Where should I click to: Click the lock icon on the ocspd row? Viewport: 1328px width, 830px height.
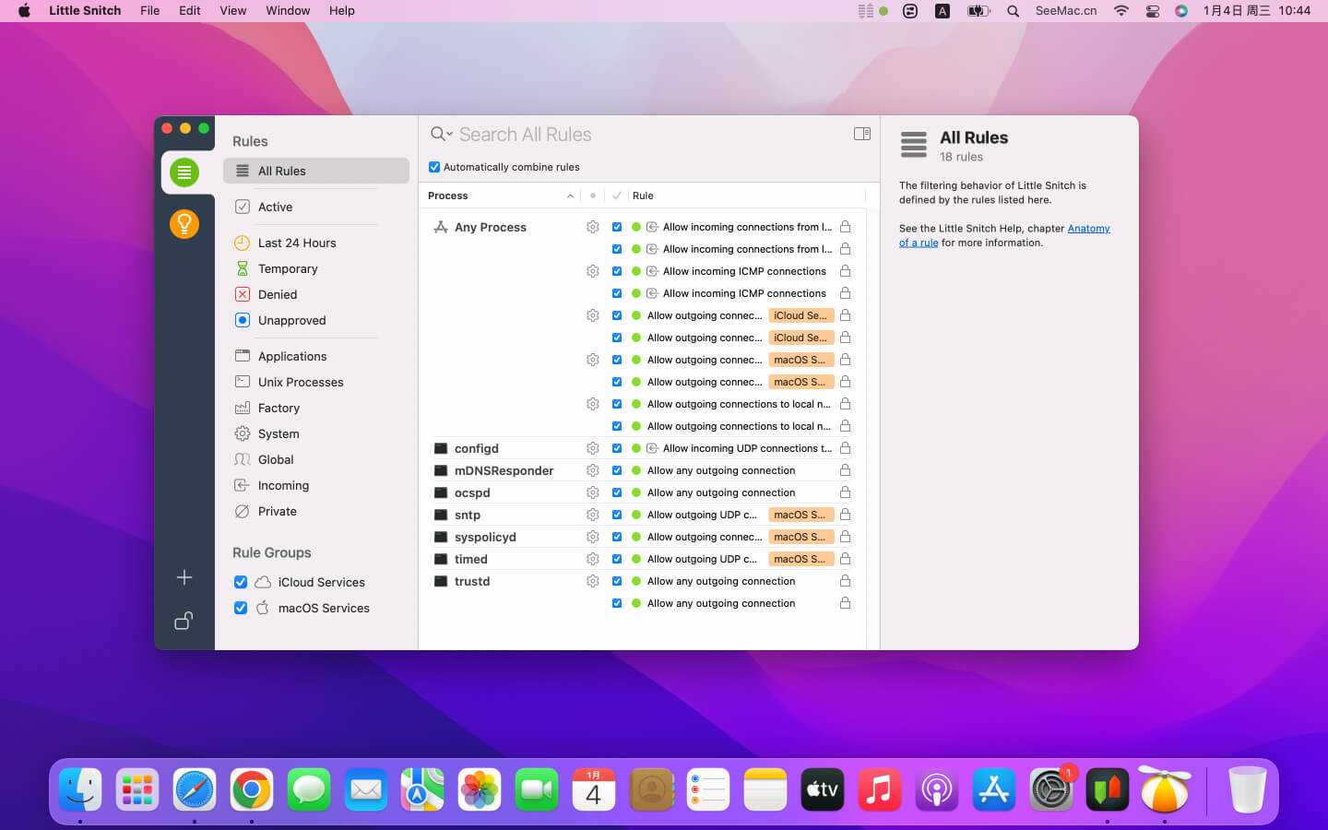[845, 492]
